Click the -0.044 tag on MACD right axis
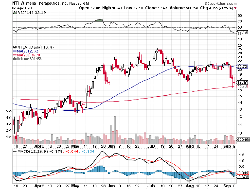Screen dimensions: 250x189 [x=242, y=173]
